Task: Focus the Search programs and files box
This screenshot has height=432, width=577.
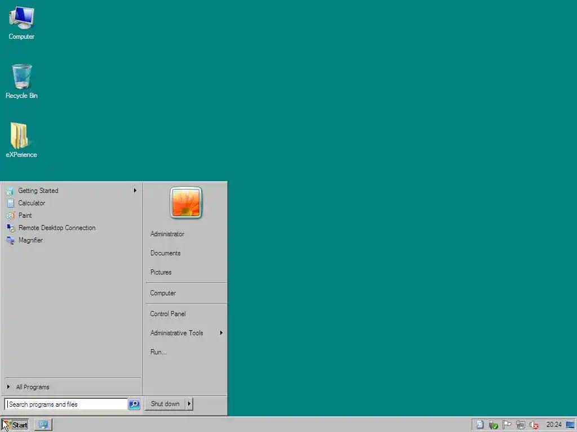Action: [x=66, y=404]
